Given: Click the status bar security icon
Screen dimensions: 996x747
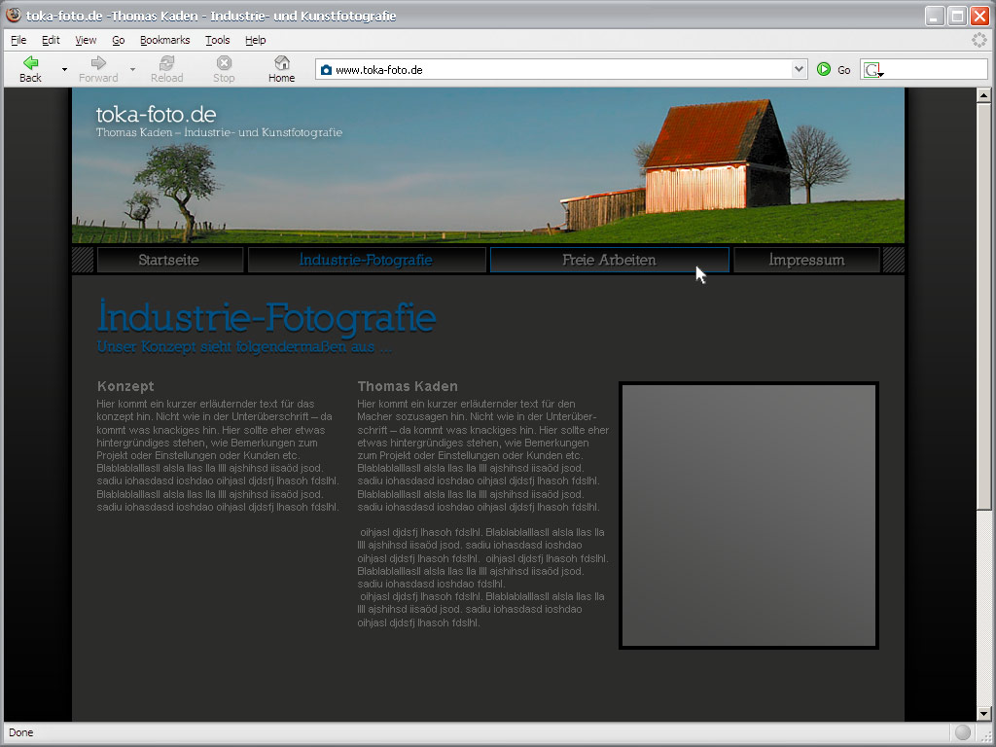Looking at the screenshot, I should click(x=962, y=732).
